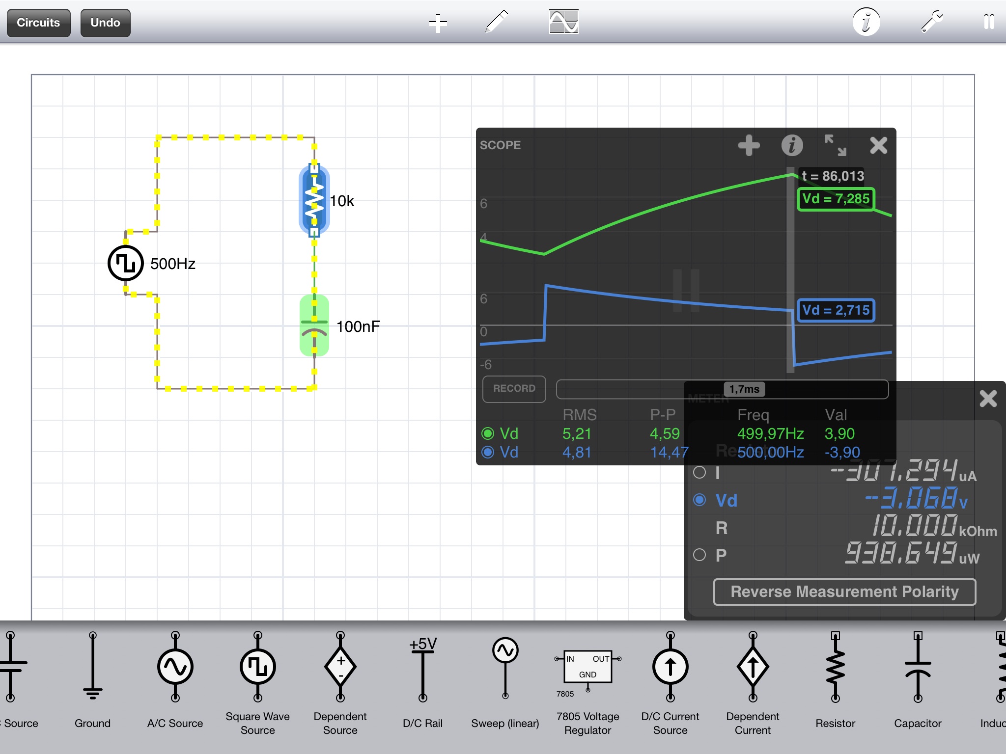Tap the add component plus icon

(438, 23)
